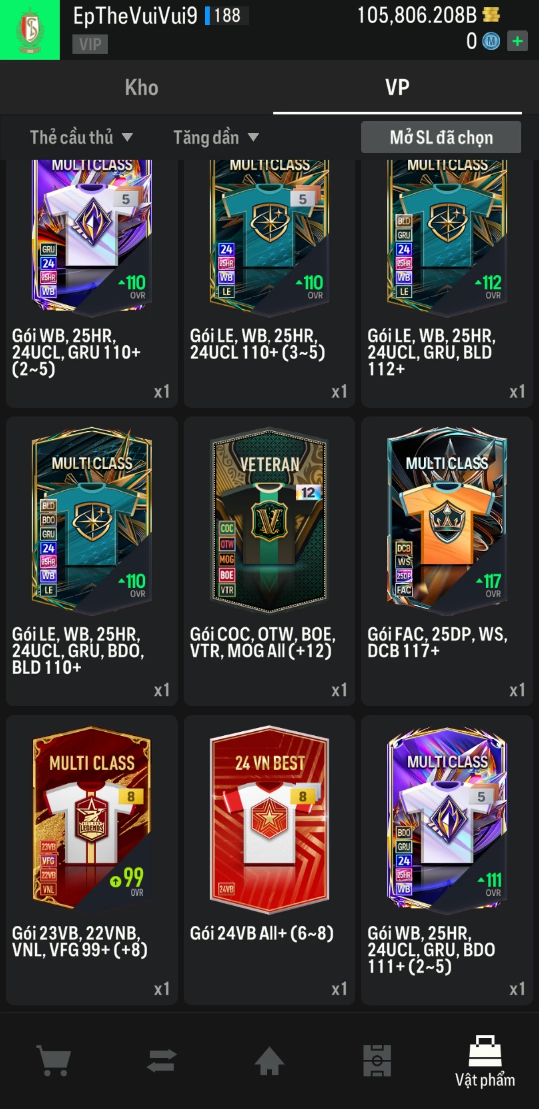
Task: Expand the Tăng dần sort dropdown
Action: click(216, 137)
